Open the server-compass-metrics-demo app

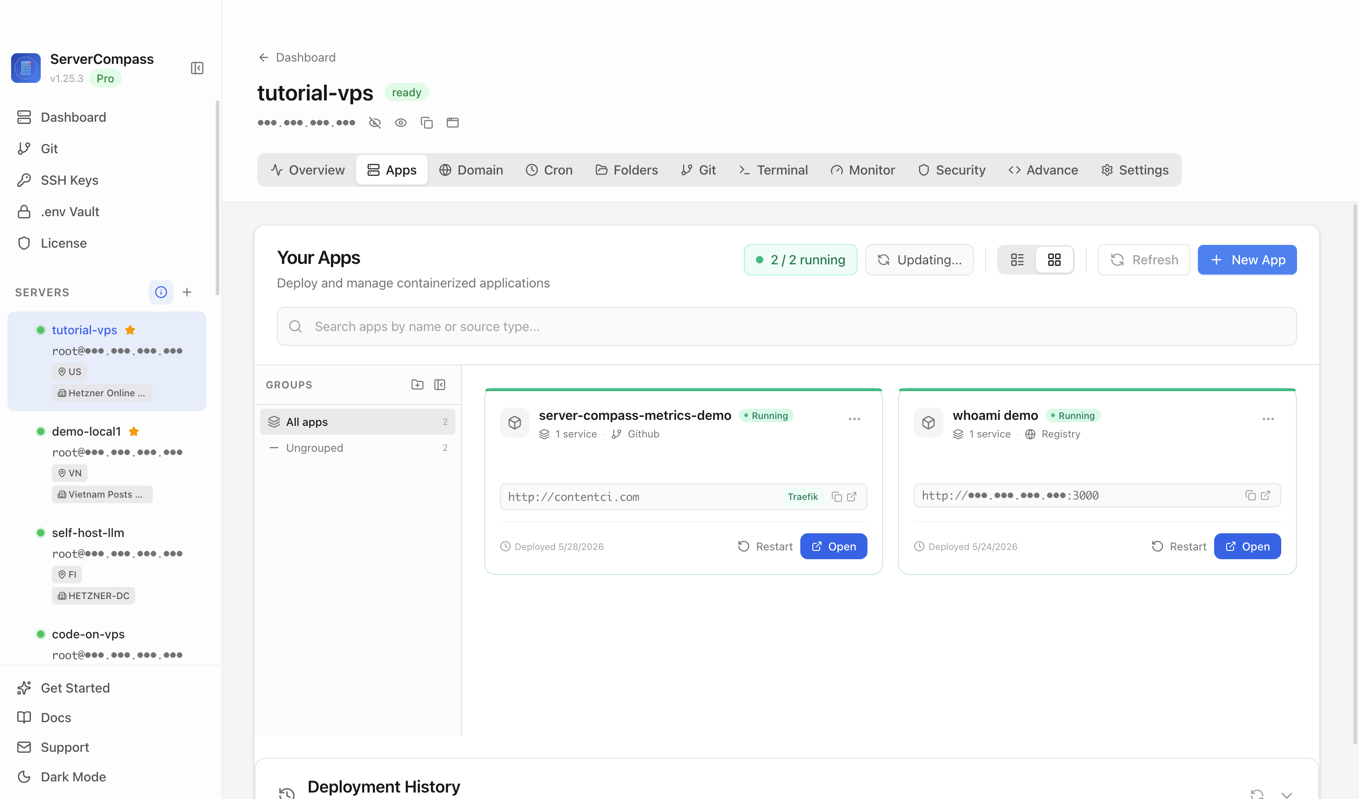[834, 547]
